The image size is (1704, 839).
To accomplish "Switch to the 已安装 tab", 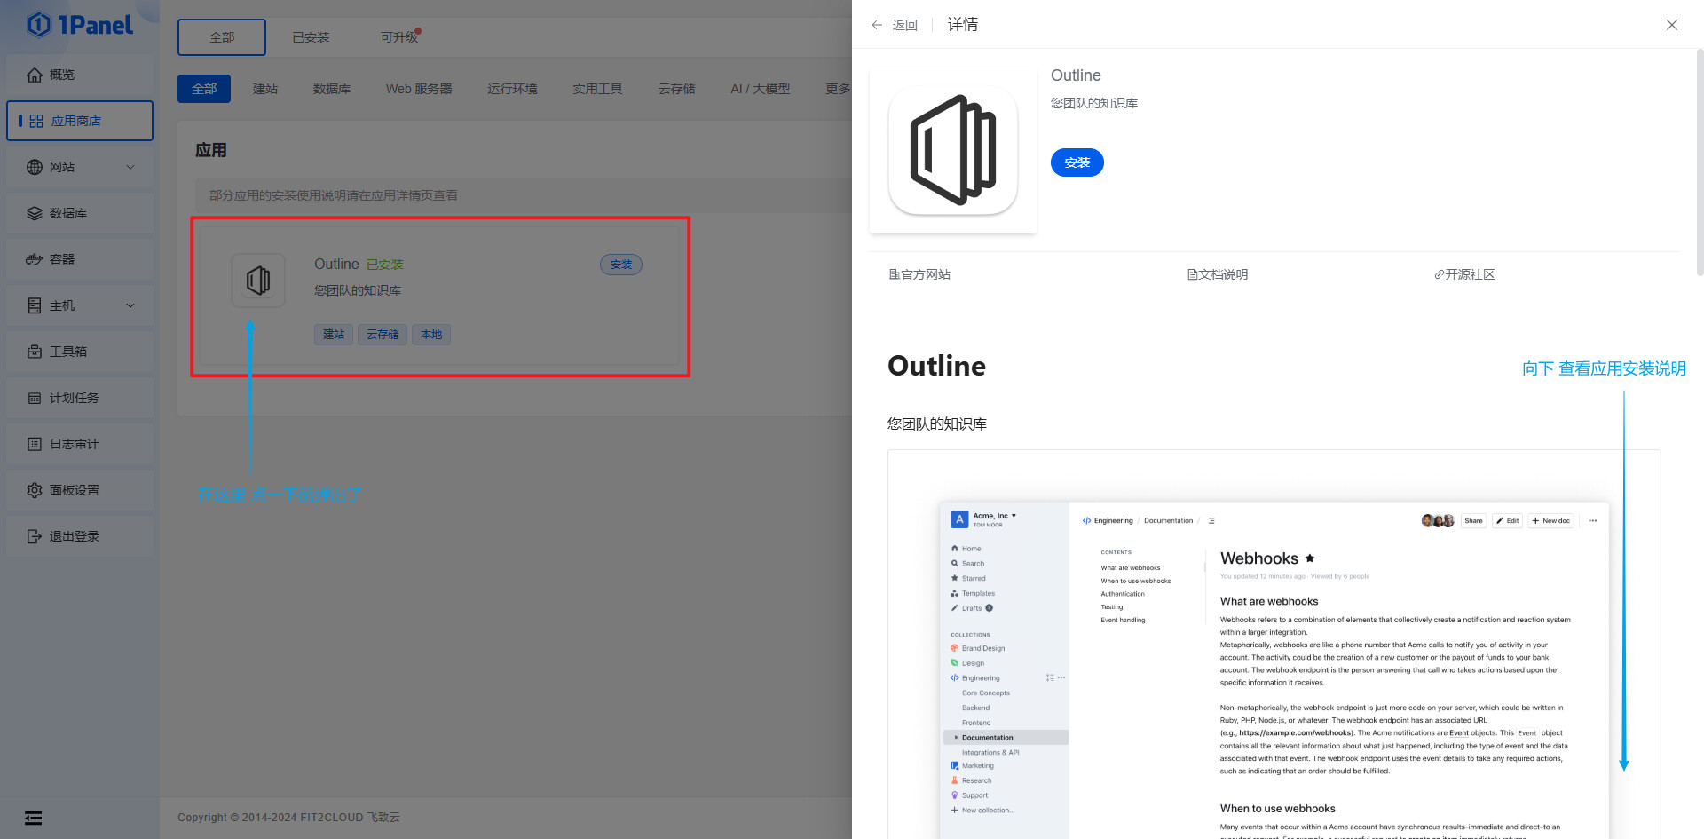I will (x=311, y=37).
